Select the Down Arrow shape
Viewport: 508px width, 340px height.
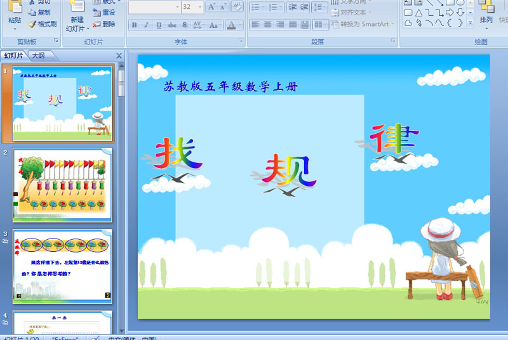[x=460, y=13]
